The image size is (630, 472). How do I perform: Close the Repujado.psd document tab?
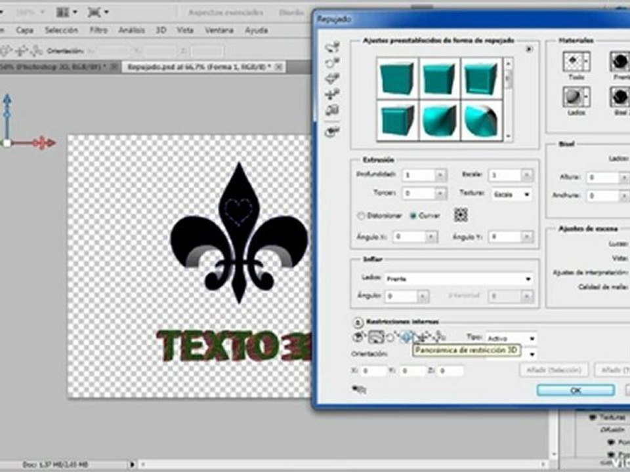click(278, 67)
